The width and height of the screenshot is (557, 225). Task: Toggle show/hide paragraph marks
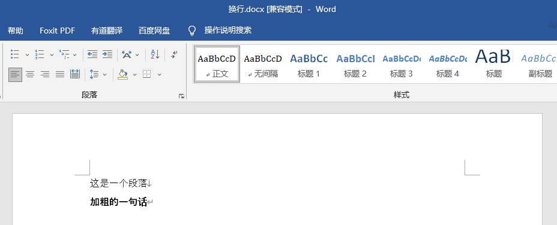coord(174,54)
